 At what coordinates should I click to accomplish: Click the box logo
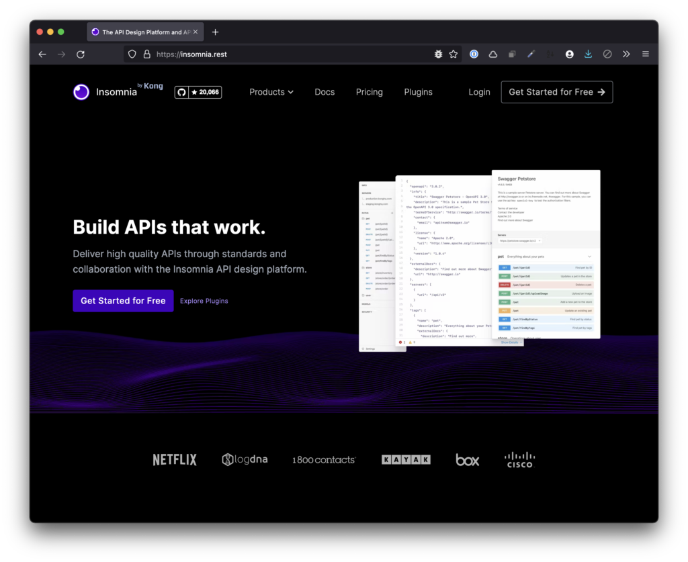tap(468, 460)
